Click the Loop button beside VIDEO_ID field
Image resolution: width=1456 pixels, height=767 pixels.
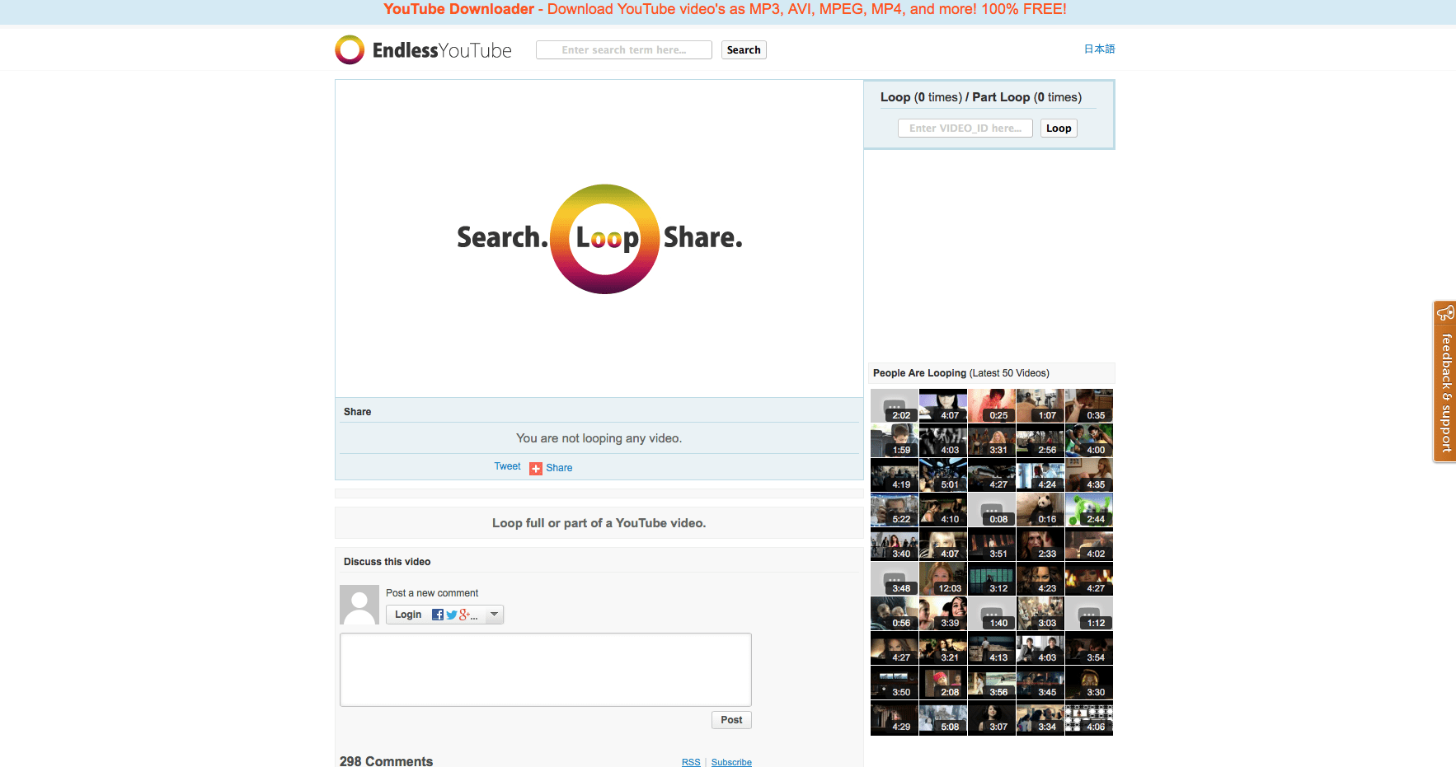[1059, 128]
